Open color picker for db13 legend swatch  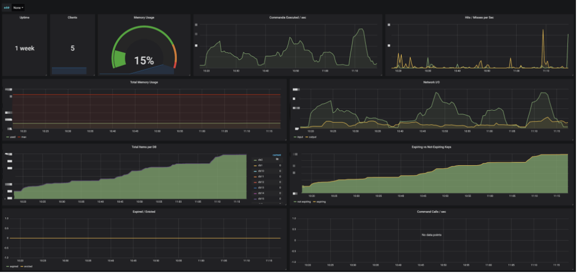tap(255, 188)
